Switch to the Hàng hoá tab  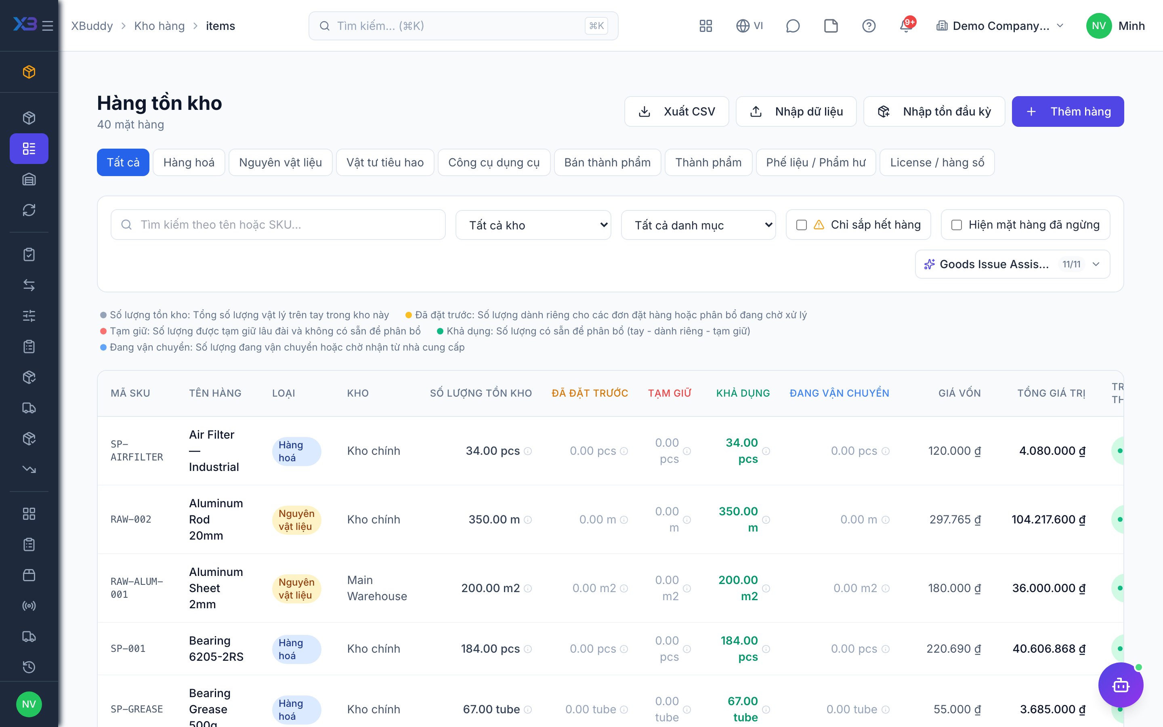[189, 162]
